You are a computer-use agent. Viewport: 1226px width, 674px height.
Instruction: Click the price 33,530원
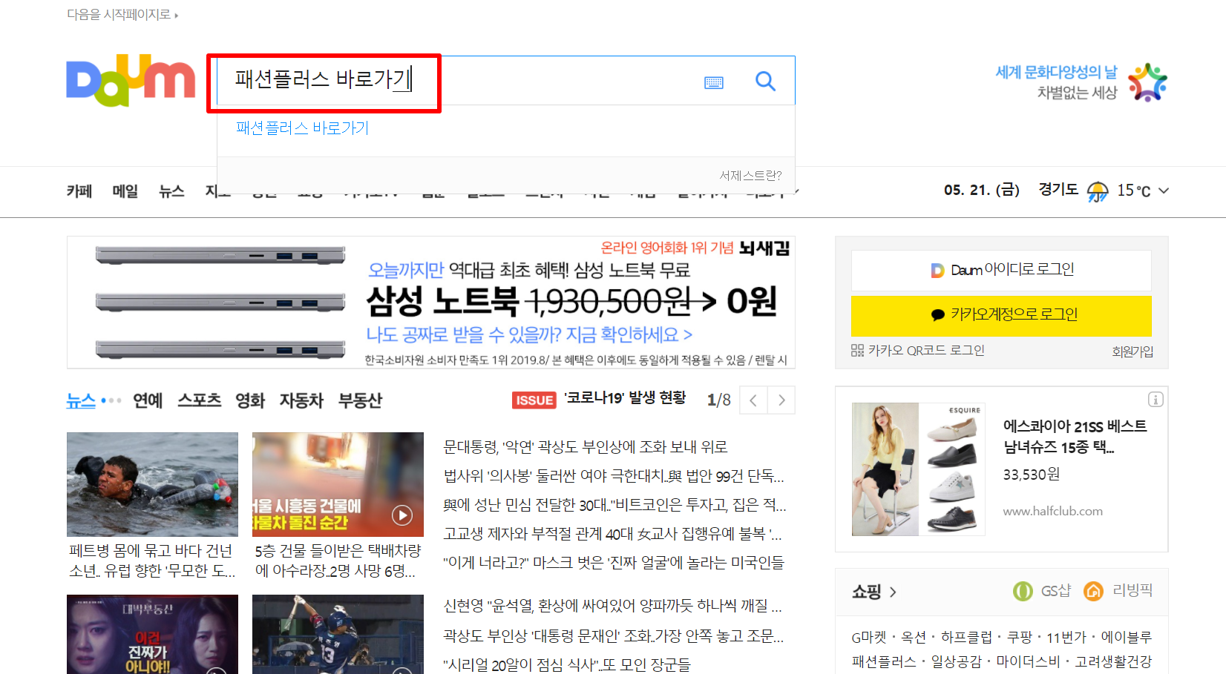click(1032, 475)
